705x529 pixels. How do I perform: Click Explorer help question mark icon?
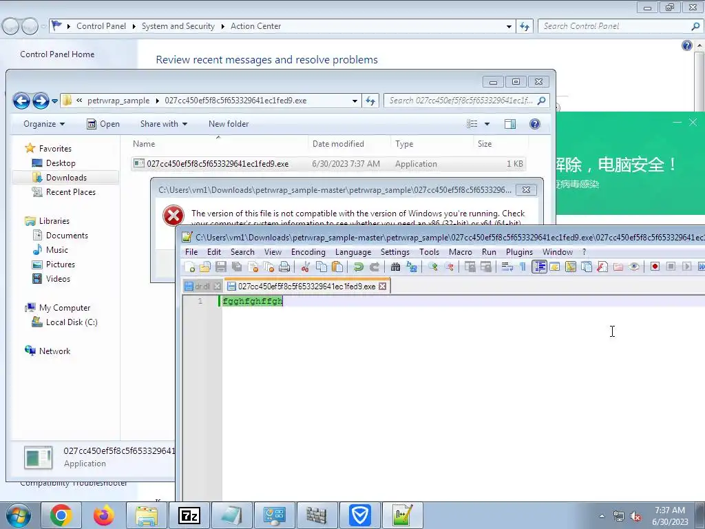tap(534, 124)
